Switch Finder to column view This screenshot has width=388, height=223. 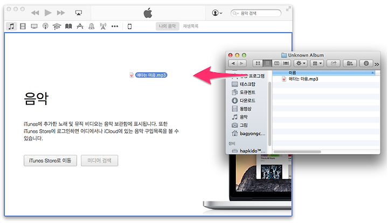click(276, 64)
